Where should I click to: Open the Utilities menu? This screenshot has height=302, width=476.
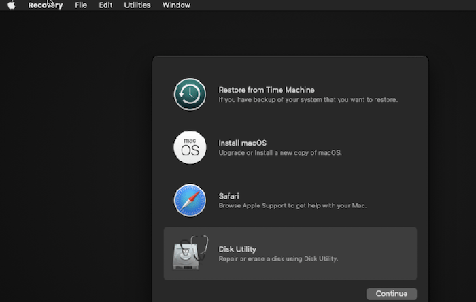(x=137, y=5)
